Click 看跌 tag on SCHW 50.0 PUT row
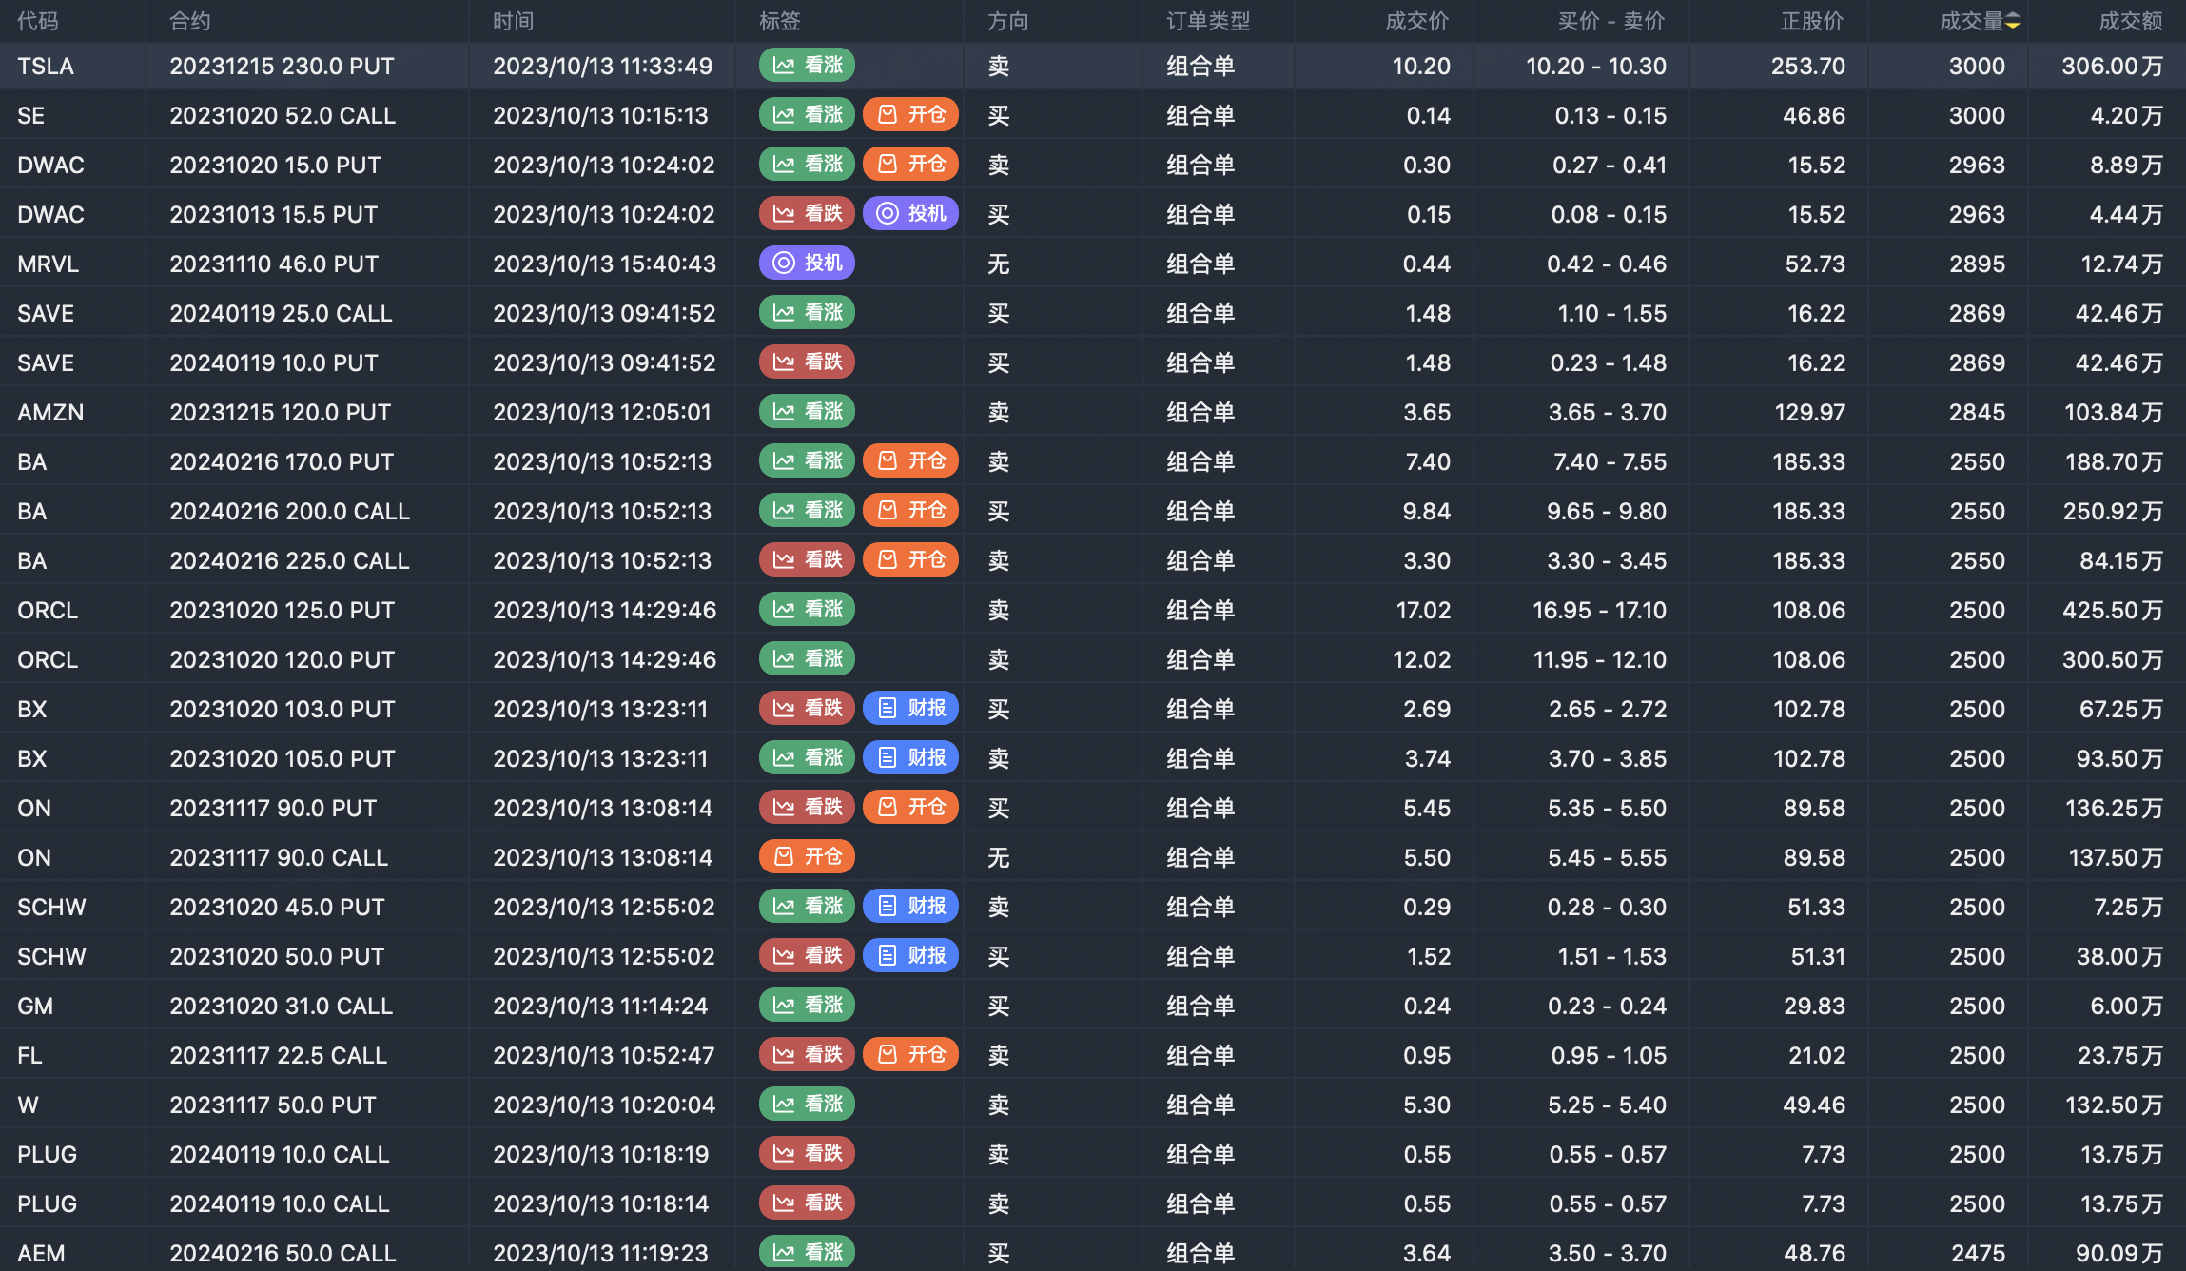This screenshot has height=1271, width=2186. coord(807,956)
